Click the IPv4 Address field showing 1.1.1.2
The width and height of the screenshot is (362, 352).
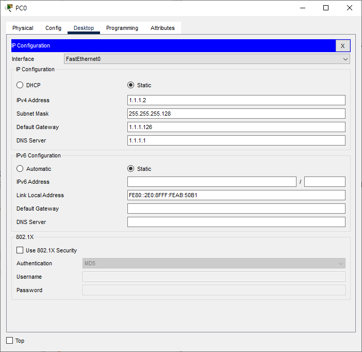[236, 100]
